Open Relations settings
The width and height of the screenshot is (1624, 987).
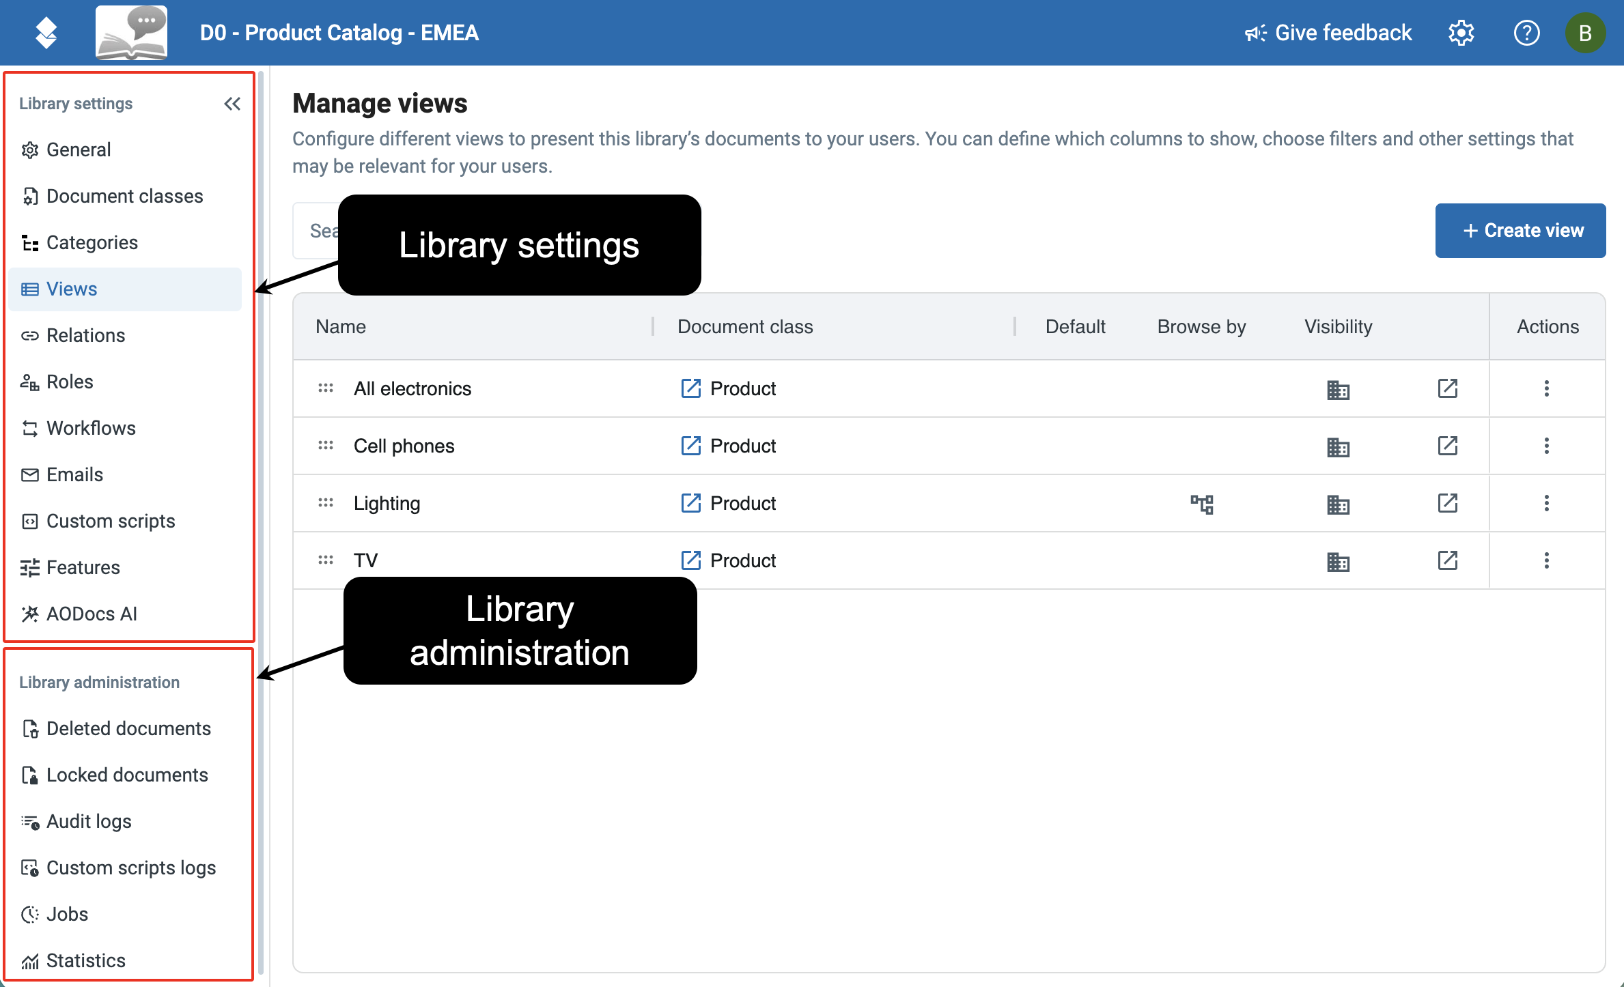(126, 335)
